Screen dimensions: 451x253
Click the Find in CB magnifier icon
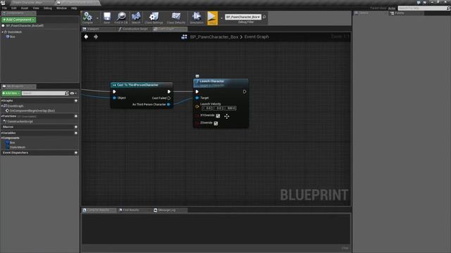tap(121, 17)
